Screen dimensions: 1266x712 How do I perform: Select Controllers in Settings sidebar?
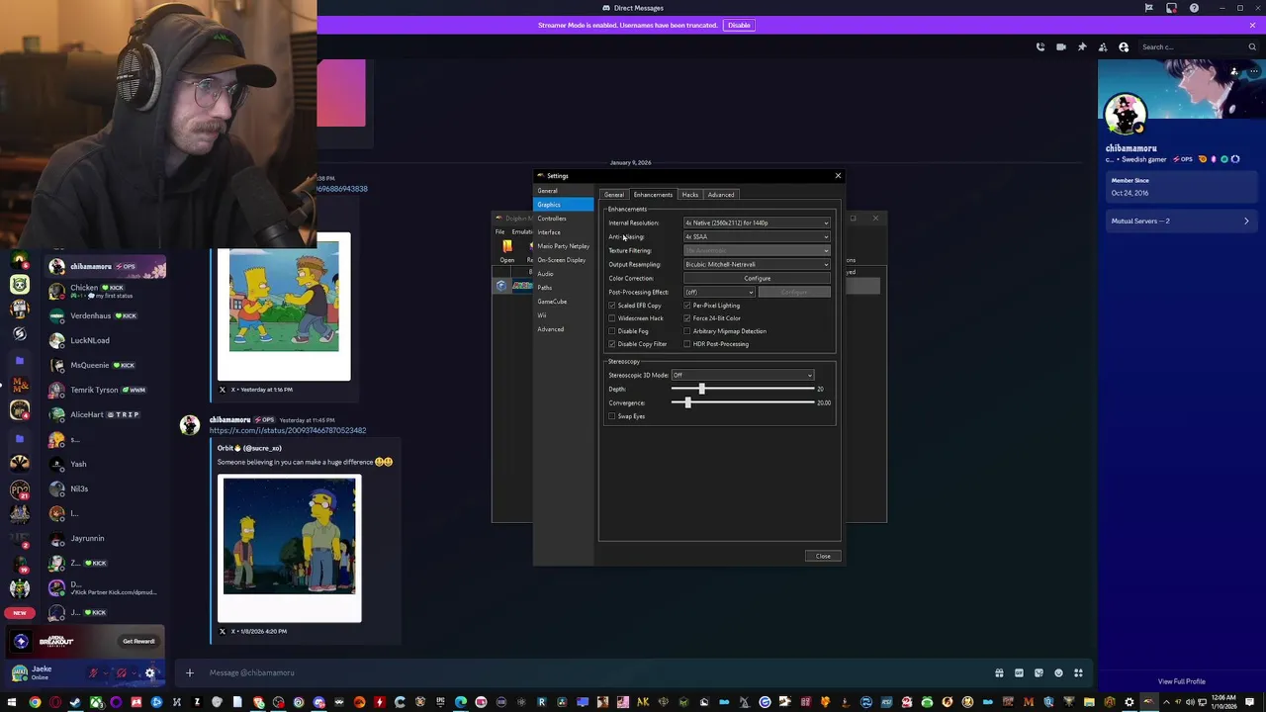pyautogui.click(x=563, y=219)
